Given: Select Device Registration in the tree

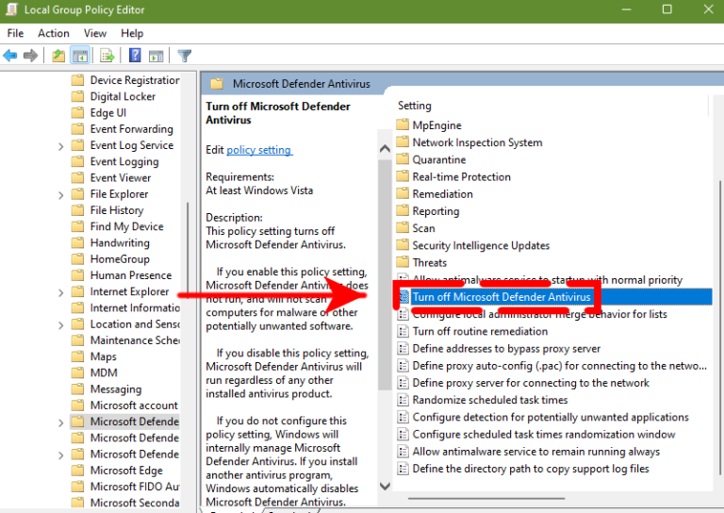Looking at the screenshot, I should coord(135,80).
